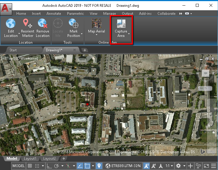Add a new layout with plus button

(x=64, y=158)
